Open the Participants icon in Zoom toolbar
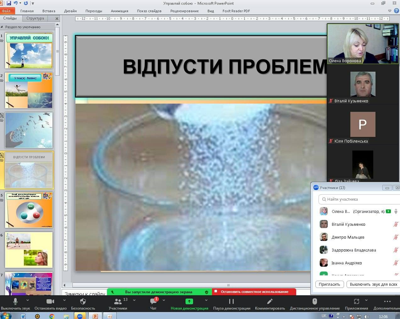400x319 pixels. (x=118, y=302)
